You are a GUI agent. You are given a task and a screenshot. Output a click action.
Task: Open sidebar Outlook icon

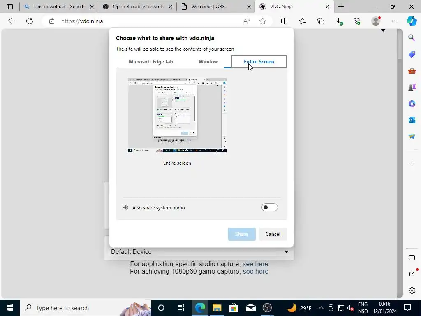tap(412, 120)
